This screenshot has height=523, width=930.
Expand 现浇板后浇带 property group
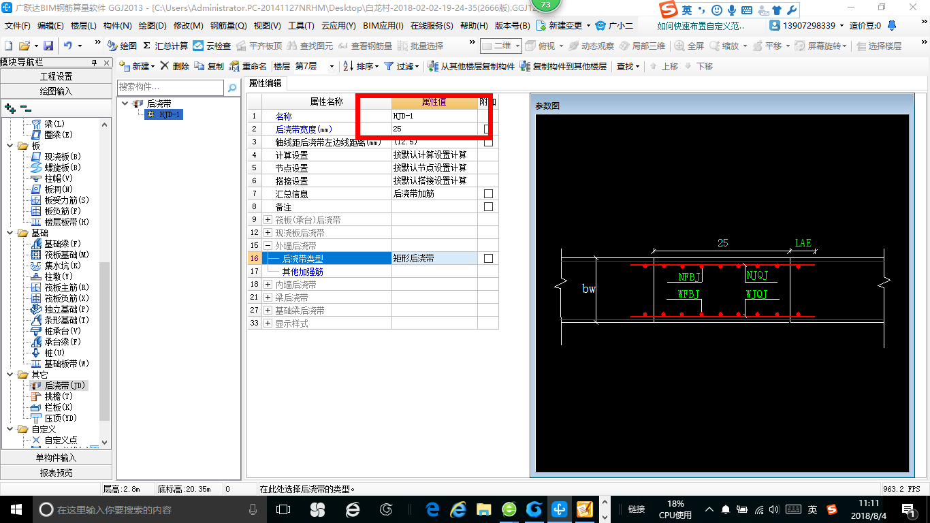[x=268, y=233]
